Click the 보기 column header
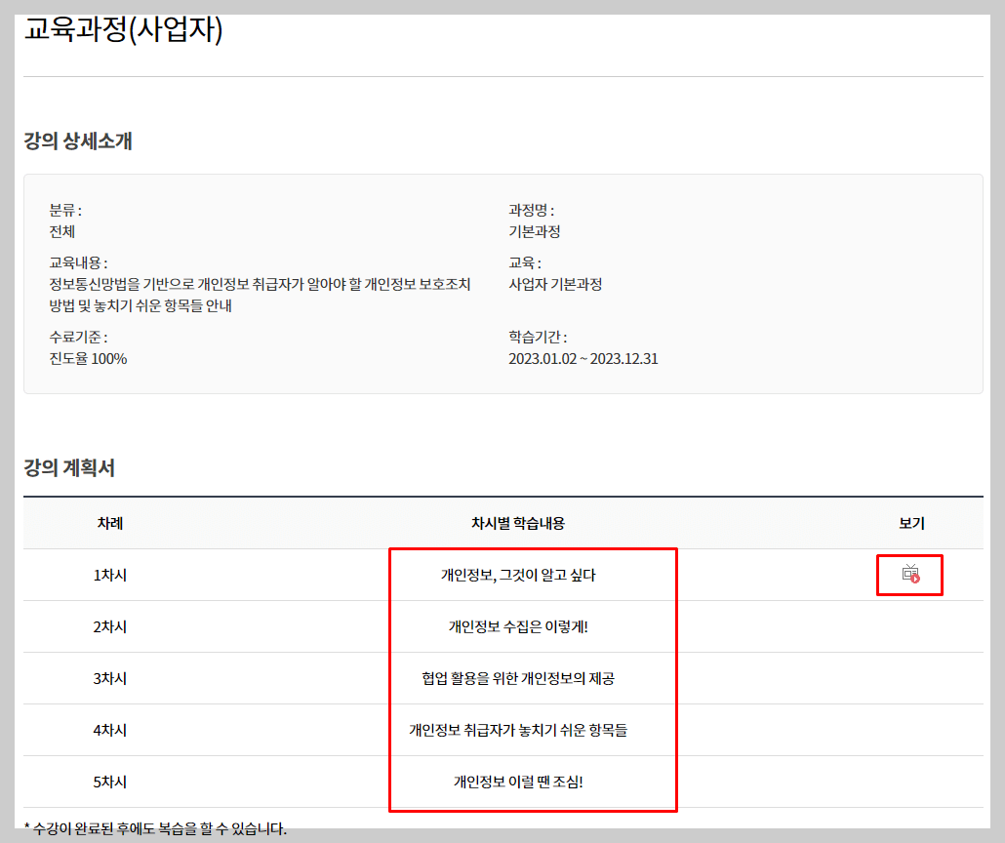This screenshot has height=843, width=1005. [909, 524]
